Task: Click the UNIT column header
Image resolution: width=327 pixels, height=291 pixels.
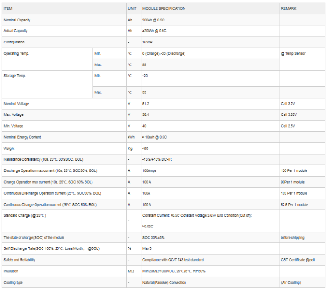Action: [x=132, y=8]
